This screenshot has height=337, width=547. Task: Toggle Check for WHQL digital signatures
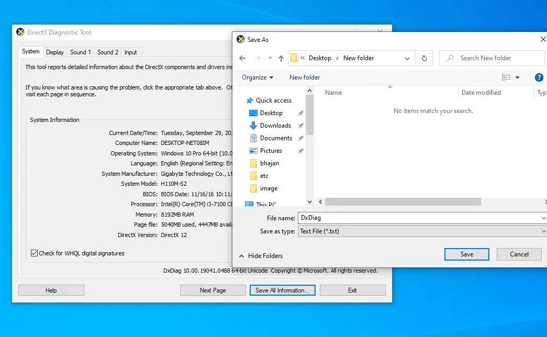pos(35,253)
